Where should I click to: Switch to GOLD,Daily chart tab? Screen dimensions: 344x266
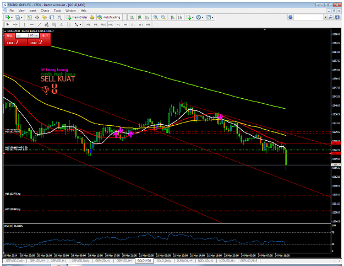click(163, 260)
